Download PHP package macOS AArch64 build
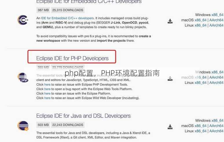Screen dimensions: 224x142 tap(216, 77)
